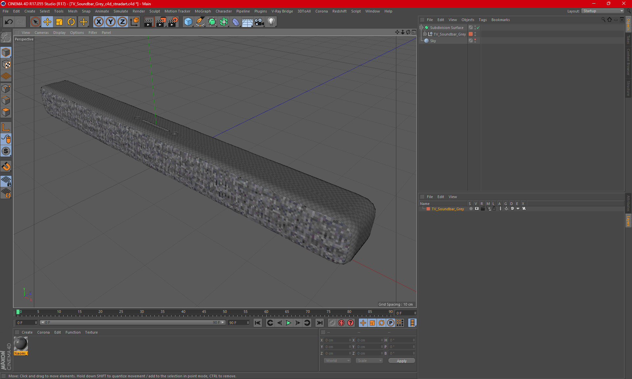The height and width of the screenshot is (379, 632).
Task: Press Apply button in coordinates panel
Action: 401,361
